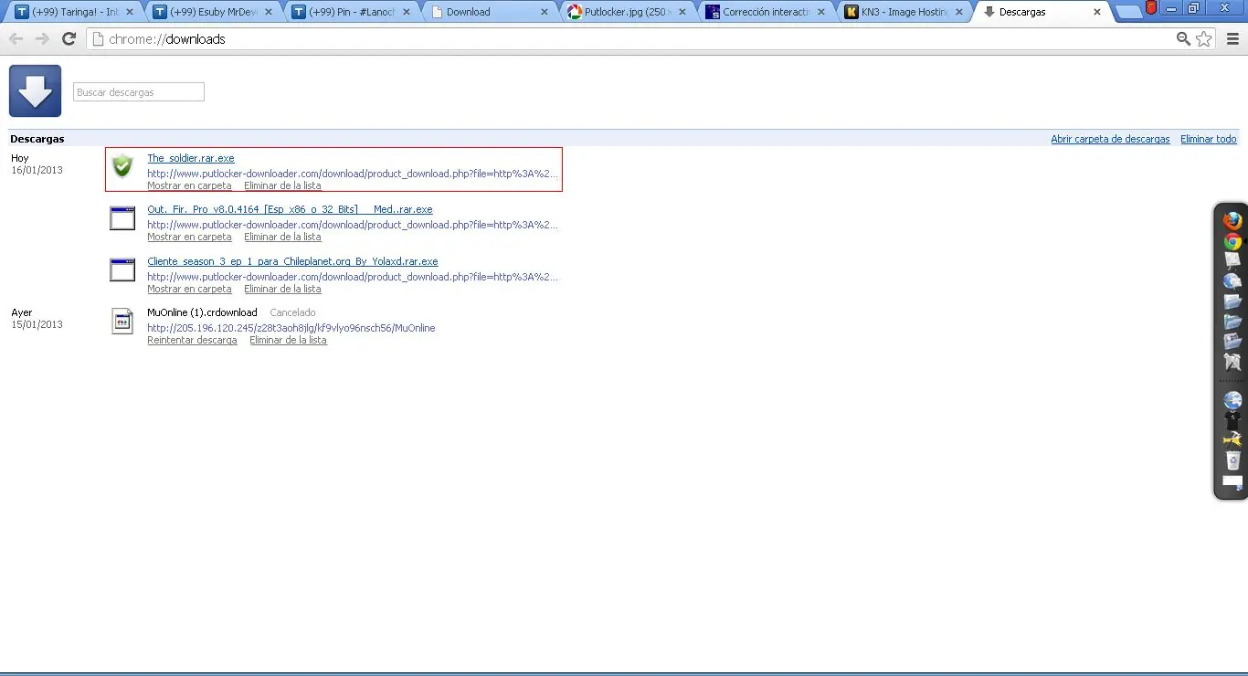This screenshot has height=676, width=1248.
Task: Click the forward navigation arrow
Action: [x=42, y=39]
